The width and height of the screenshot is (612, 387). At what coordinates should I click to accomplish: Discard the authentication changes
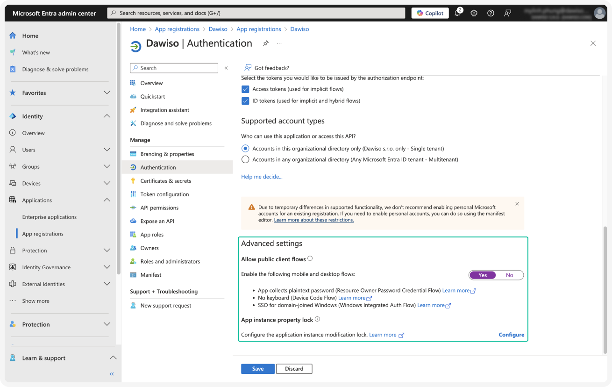(294, 369)
